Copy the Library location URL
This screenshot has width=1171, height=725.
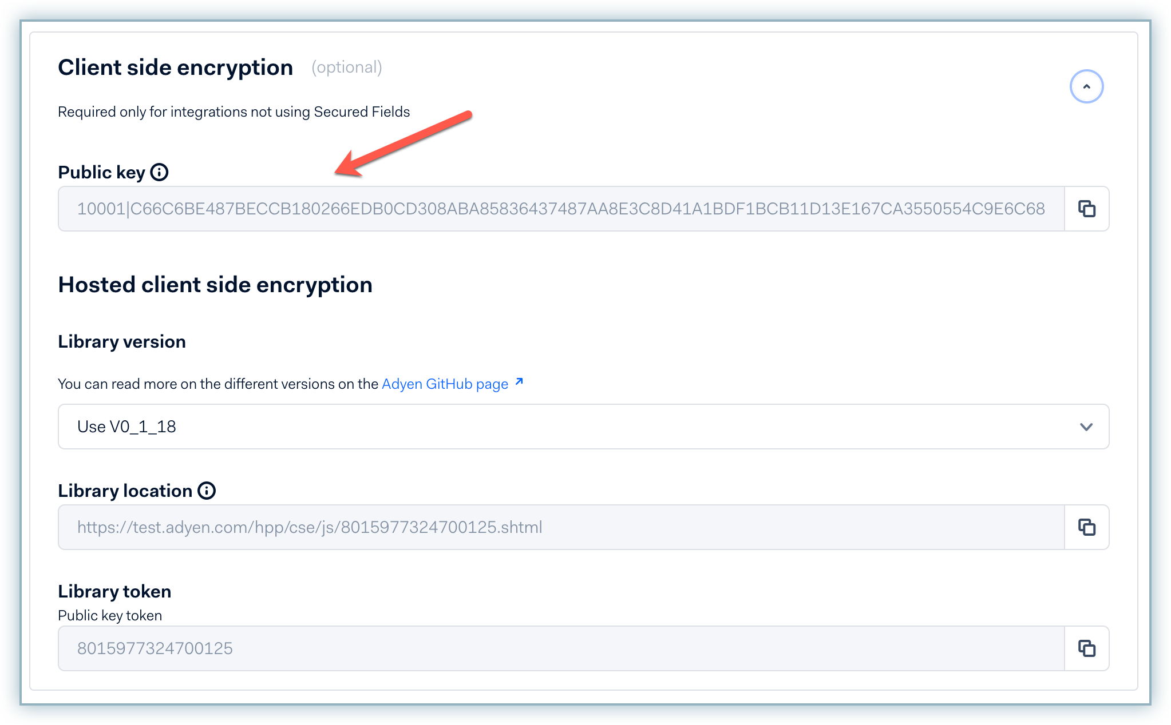click(x=1086, y=527)
